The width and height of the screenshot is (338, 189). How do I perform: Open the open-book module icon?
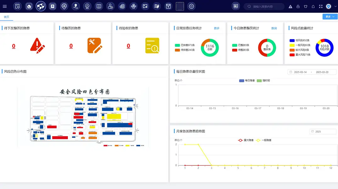pos(99,6)
